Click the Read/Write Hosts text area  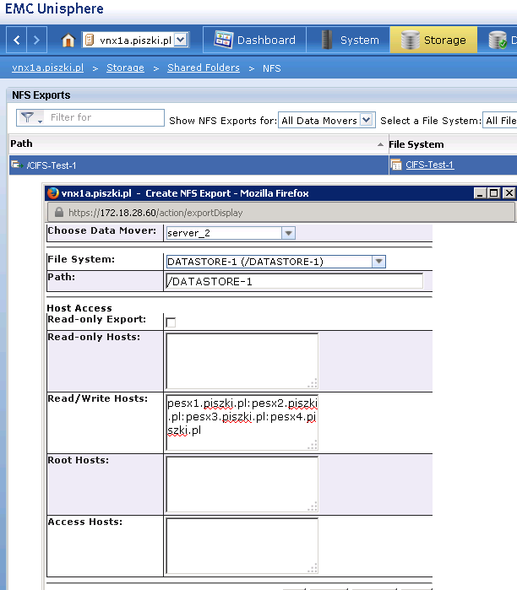pos(242,422)
